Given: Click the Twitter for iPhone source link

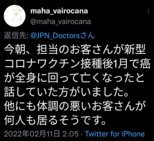Looking at the screenshot, I should pos(115,134).
